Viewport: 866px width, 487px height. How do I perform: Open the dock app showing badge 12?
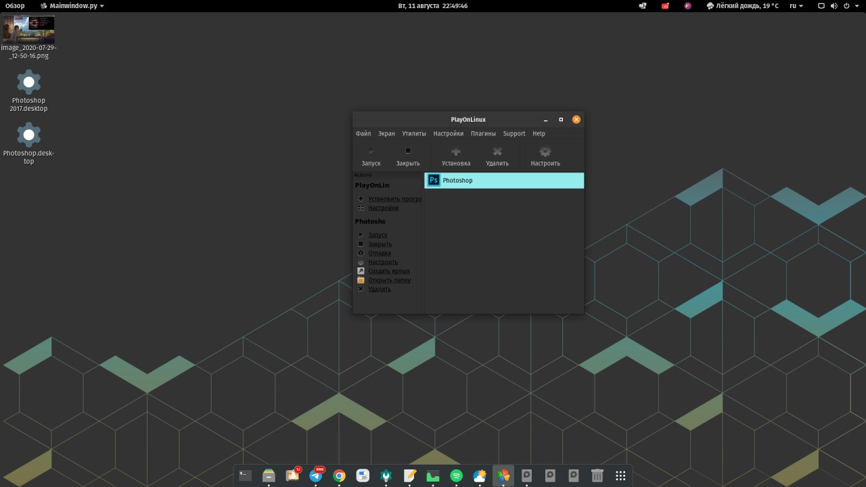[x=292, y=476]
